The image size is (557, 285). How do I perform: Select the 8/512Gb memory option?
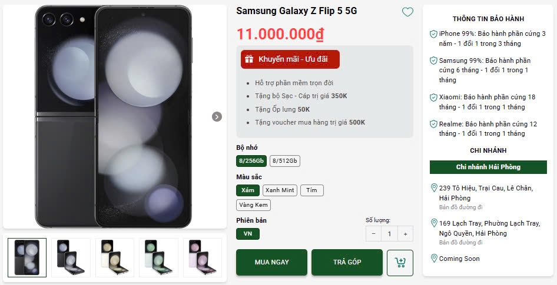(286, 161)
